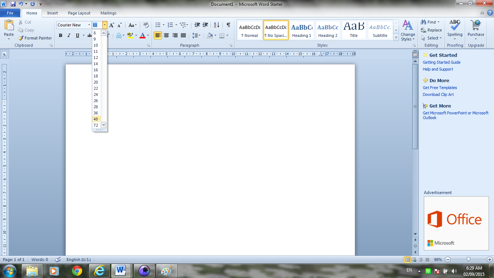This screenshot has width=494, height=278.
Task: Click the Office advertisement banner
Action: point(456,223)
